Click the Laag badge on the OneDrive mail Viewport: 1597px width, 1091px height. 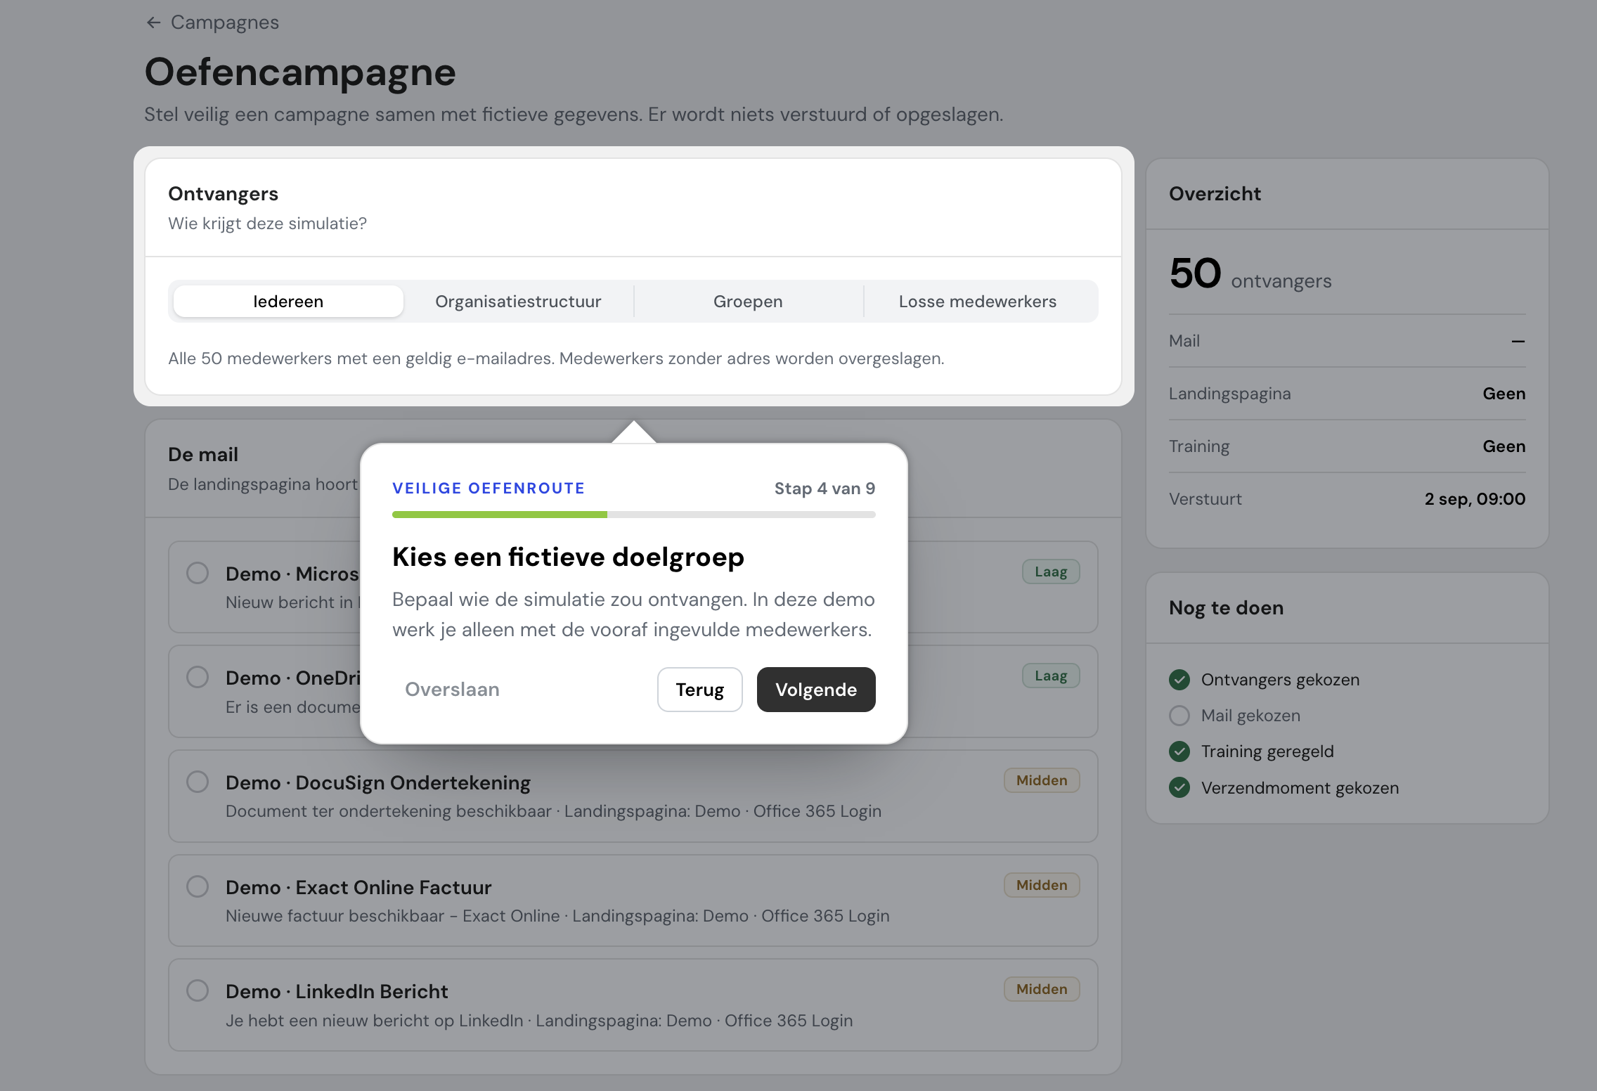1051,676
